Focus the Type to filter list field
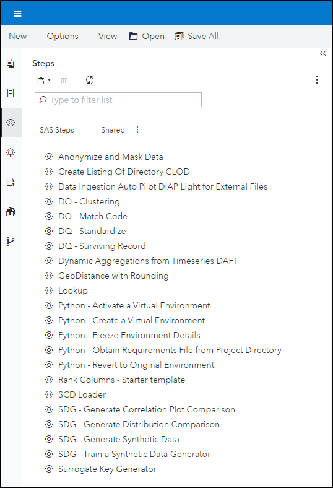This screenshot has width=333, height=488. tap(118, 100)
